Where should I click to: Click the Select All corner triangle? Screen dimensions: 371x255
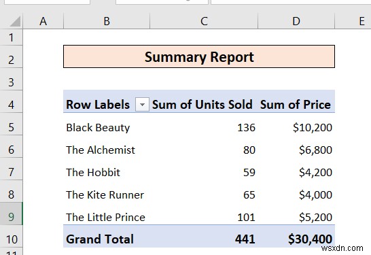click(16, 22)
